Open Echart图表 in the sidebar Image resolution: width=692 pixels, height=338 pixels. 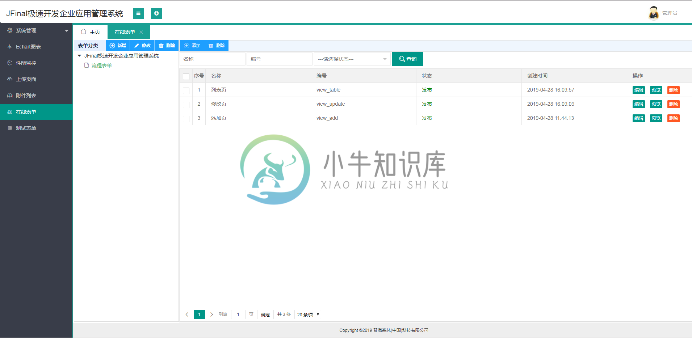click(x=36, y=47)
